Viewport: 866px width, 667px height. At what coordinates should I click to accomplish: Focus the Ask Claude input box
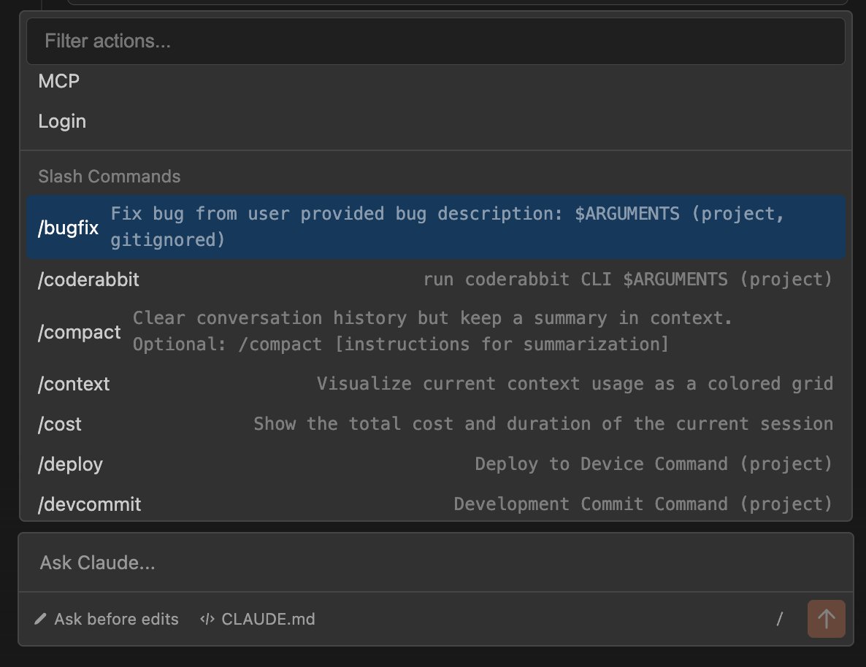click(x=435, y=562)
